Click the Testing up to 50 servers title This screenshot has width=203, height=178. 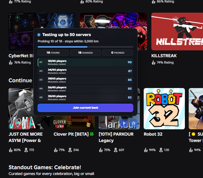tap(66, 35)
